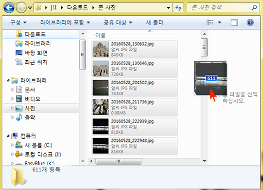263x190 pixels.
Task: Click file list vertical scroll down arrow
Action: [x=205, y=161]
